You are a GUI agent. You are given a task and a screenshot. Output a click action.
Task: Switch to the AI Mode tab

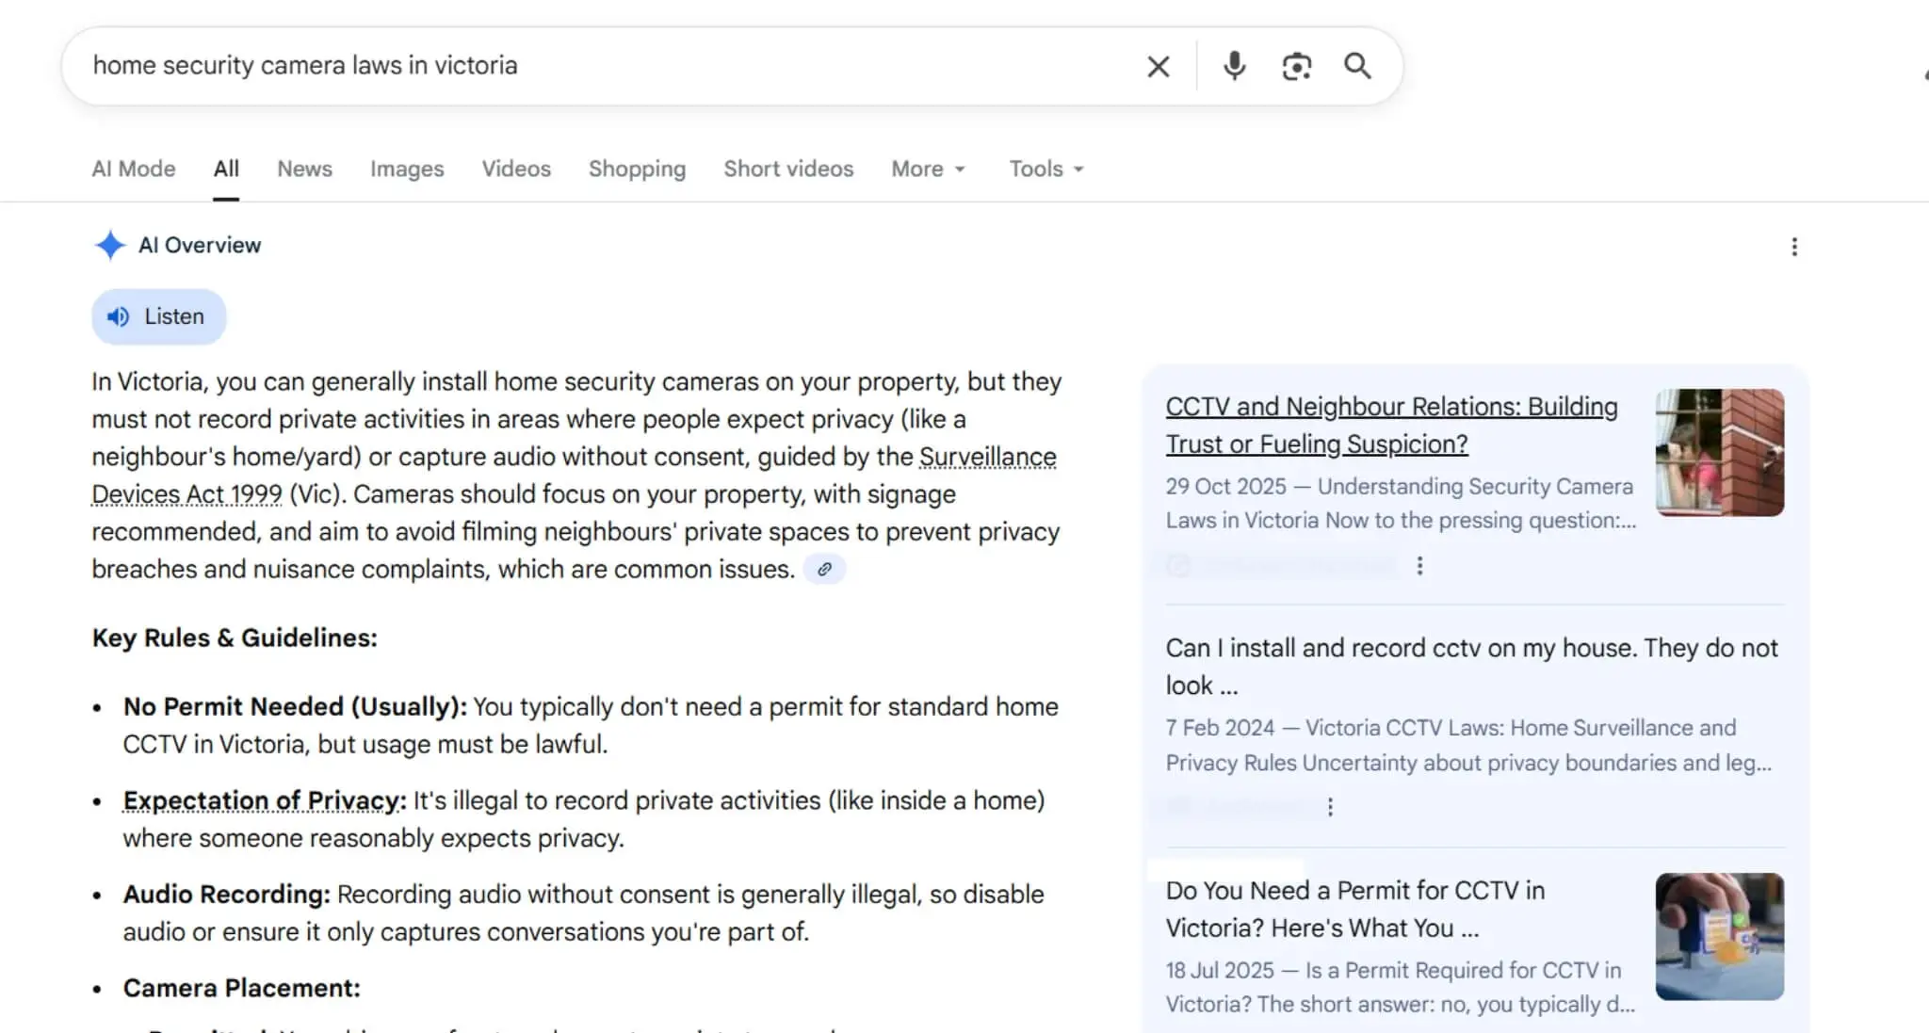coord(133,169)
